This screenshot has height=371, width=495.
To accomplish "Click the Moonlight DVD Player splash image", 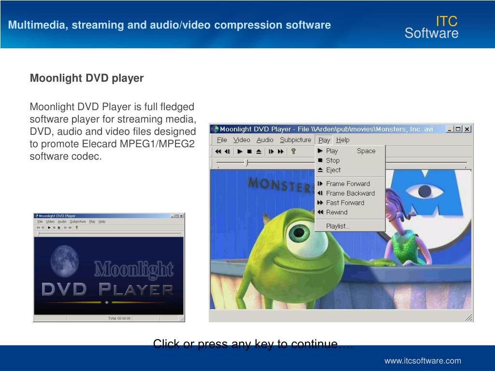I will click(x=109, y=276).
